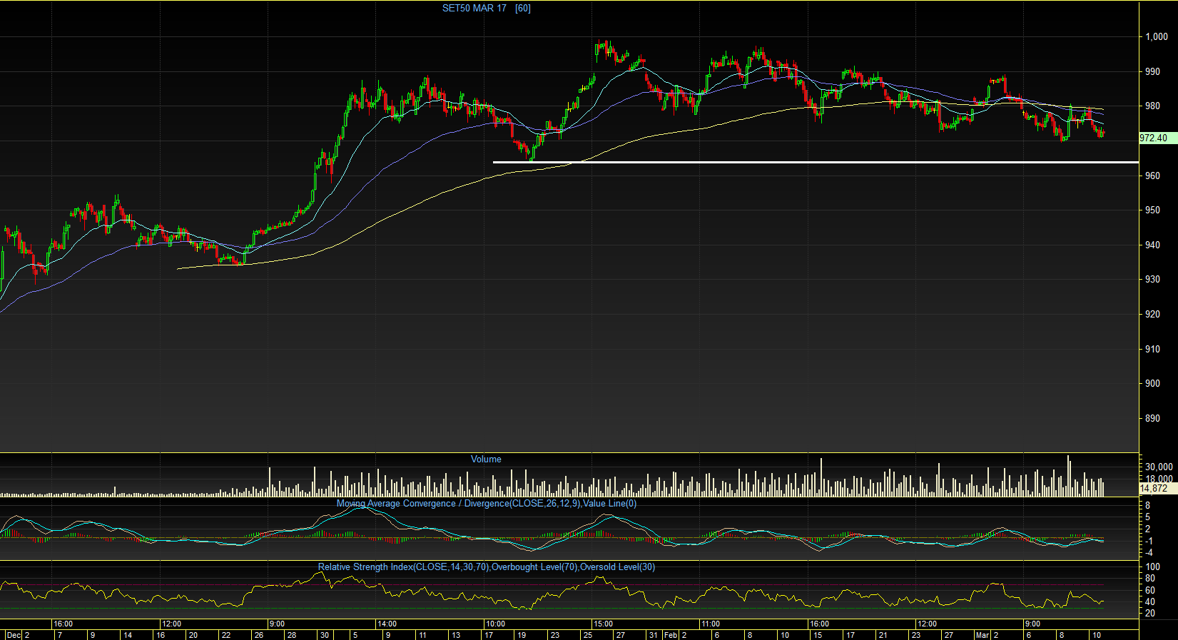Image resolution: width=1178 pixels, height=640 pixels.
Task: Click the -4 MACD axis label
Action: coord(1148,553)
